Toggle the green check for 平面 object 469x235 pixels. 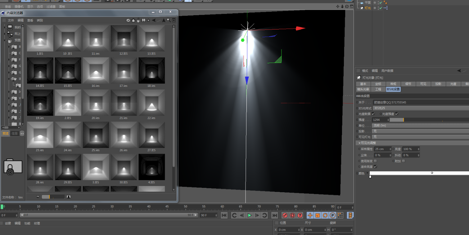381,2
